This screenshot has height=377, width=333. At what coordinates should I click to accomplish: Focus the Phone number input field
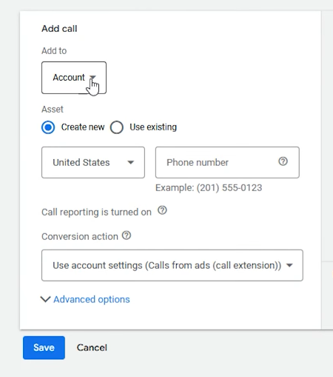click(x=227, y=162)
